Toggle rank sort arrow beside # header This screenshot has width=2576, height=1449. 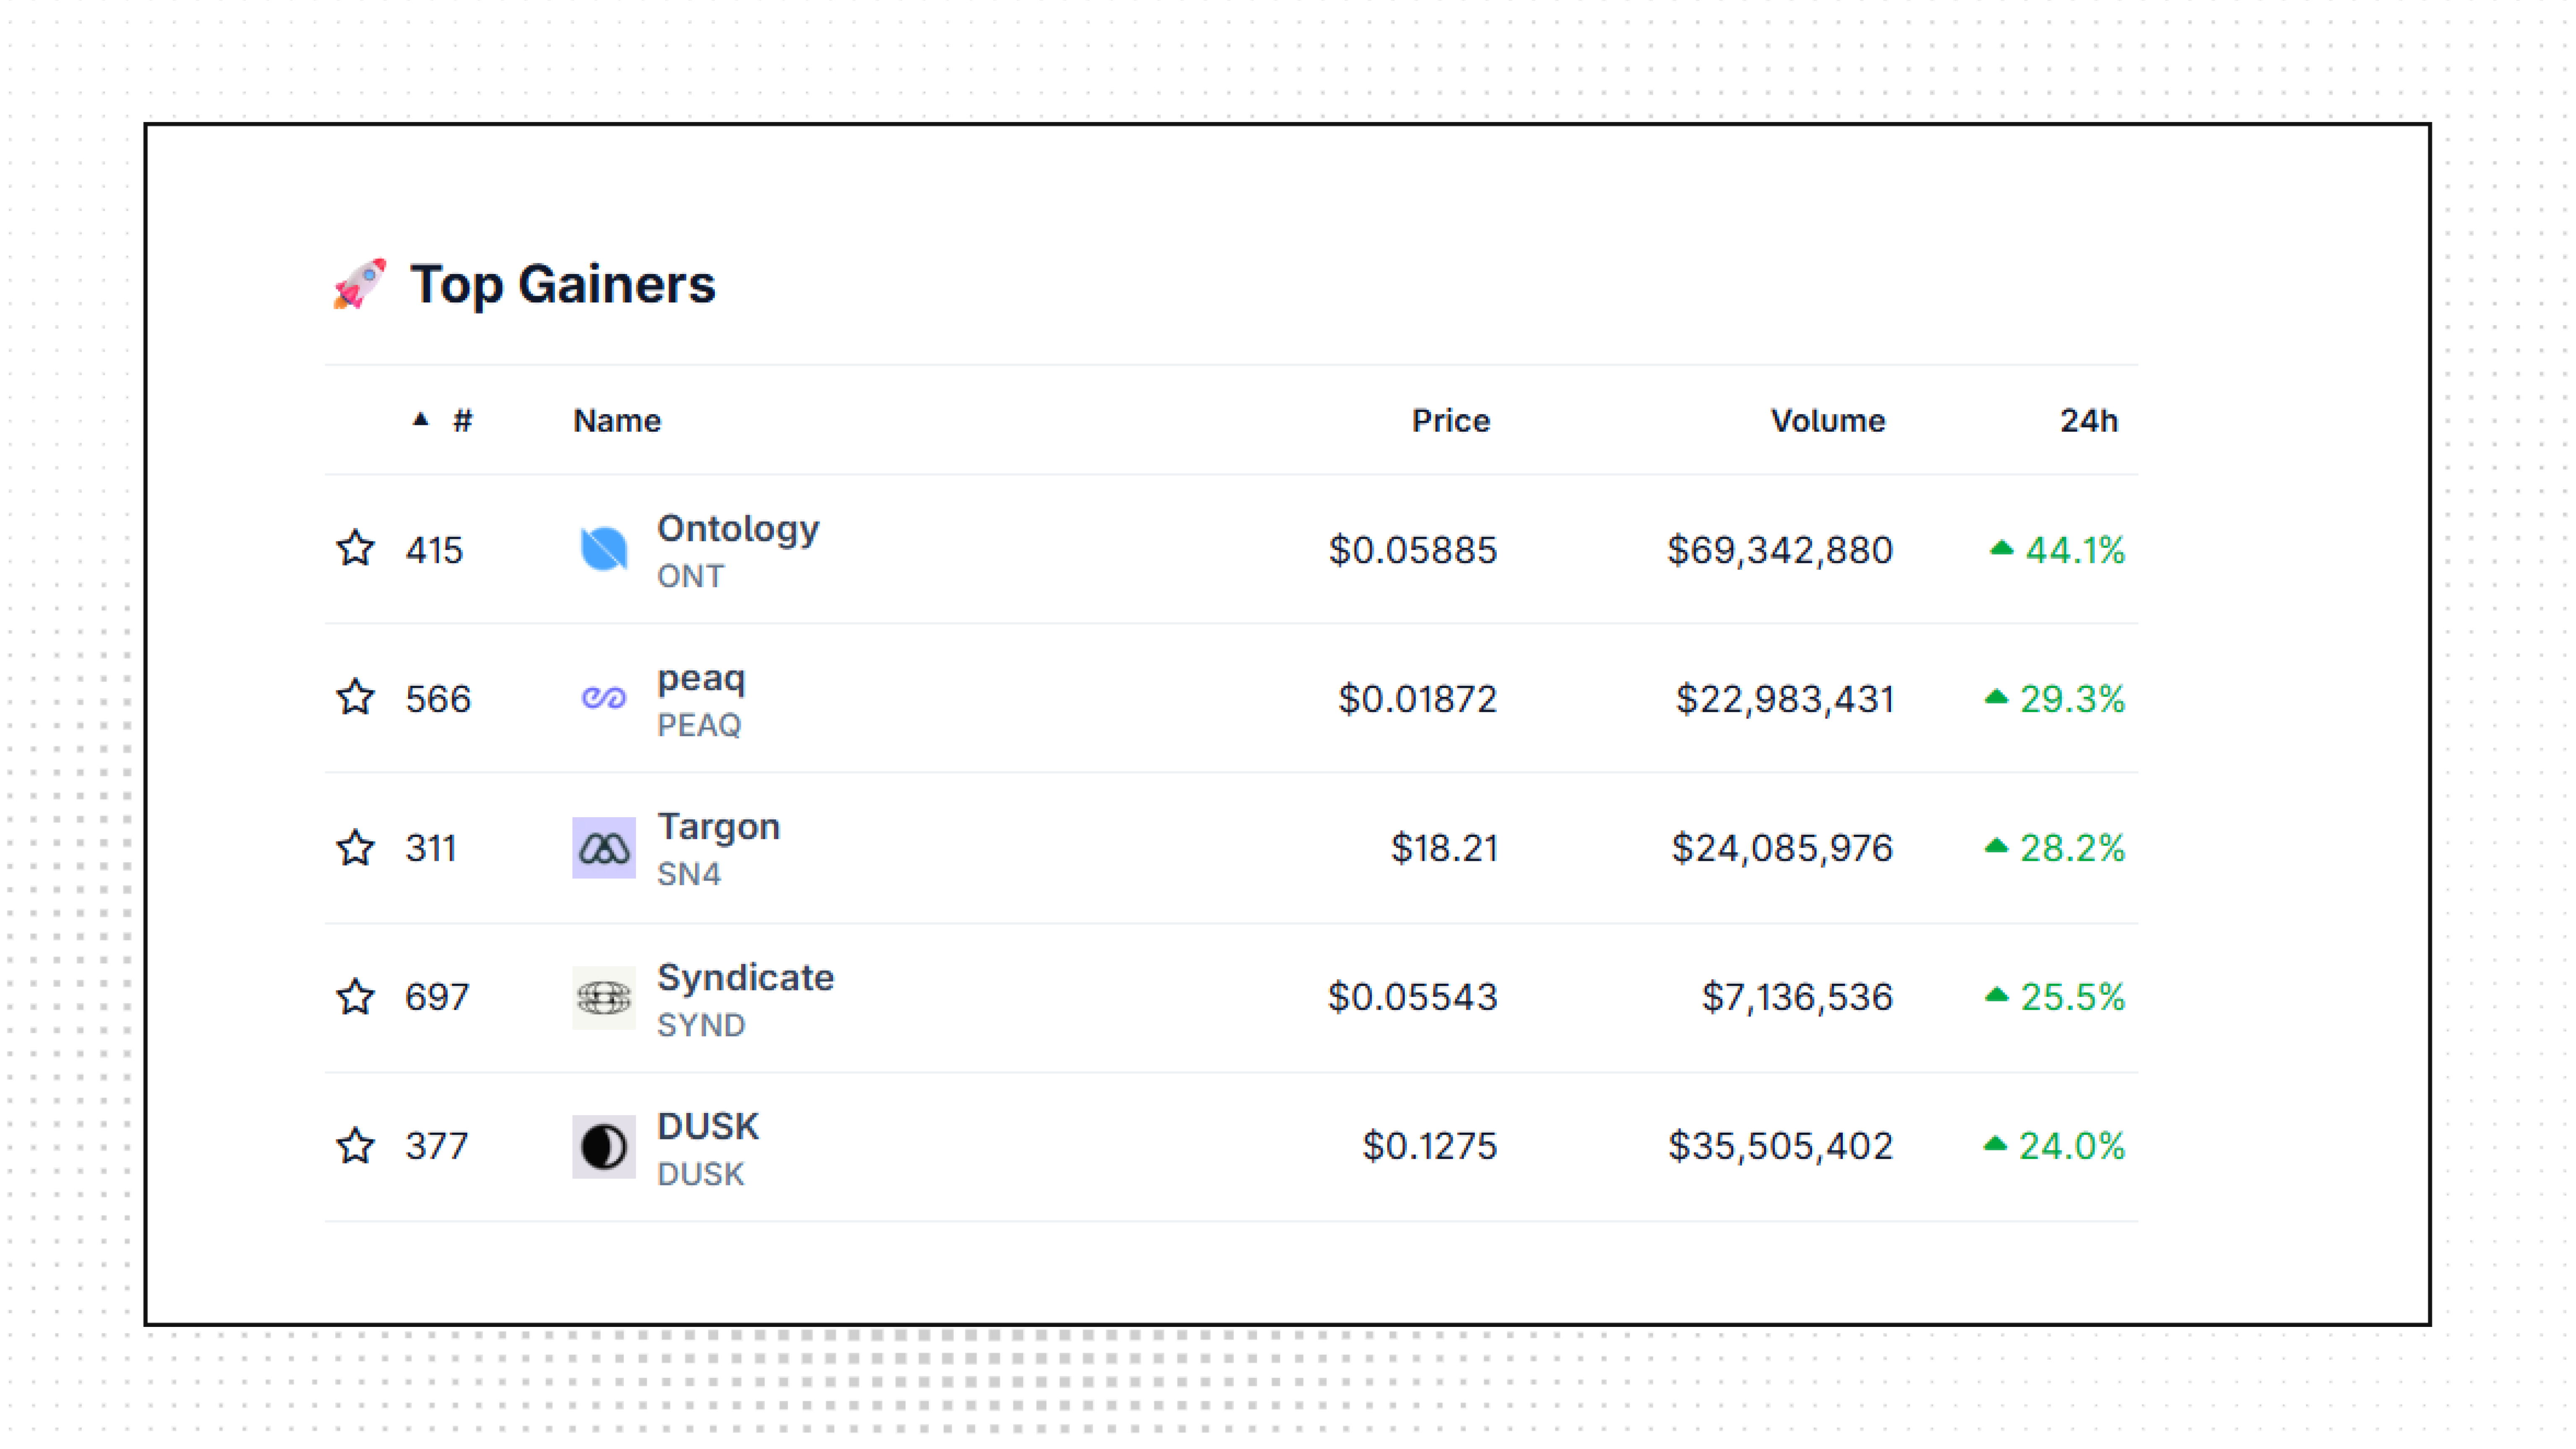[x=420, y=420]
